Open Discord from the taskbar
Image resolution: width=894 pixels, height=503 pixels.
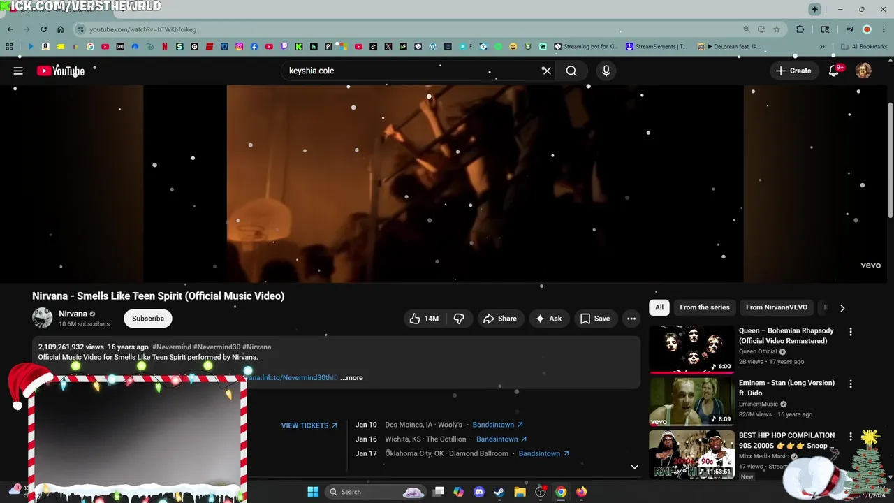coord(478,492)
